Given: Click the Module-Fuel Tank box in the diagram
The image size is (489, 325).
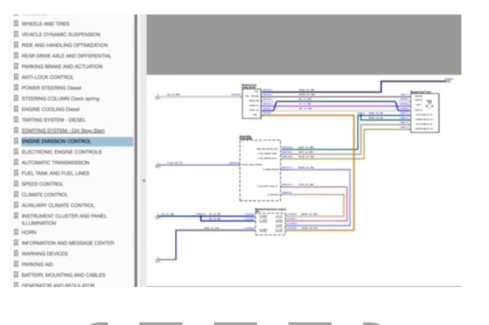Looking at the screenshot, I should [425, 113].
